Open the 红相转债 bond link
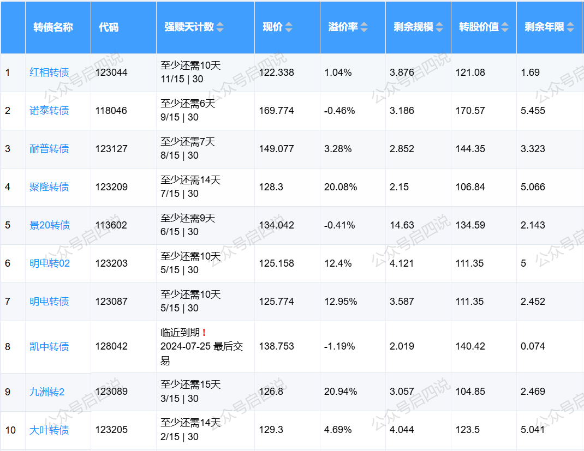Viewport: 584px width, 451px height. [49, 73]
